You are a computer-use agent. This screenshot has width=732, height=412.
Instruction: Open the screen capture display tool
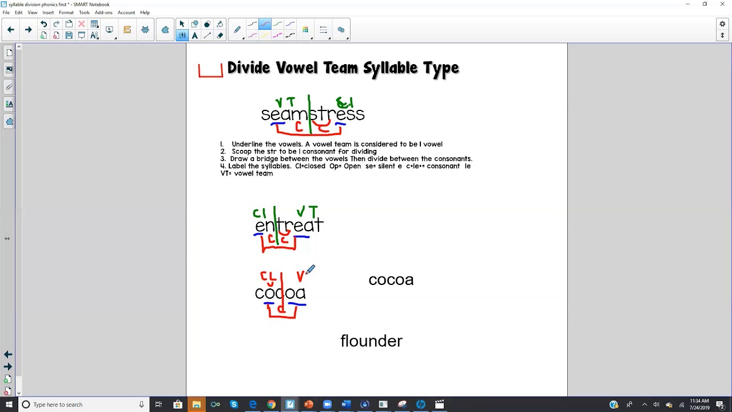coord(109,30)
